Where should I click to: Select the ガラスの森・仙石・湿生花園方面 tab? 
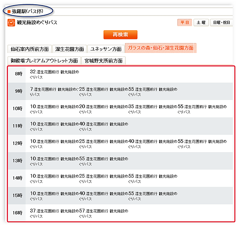pos(161,48)
